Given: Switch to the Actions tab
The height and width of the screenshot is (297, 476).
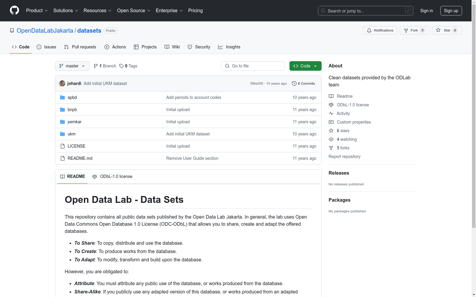Looking at the screenshot, I should coord(115,47).
